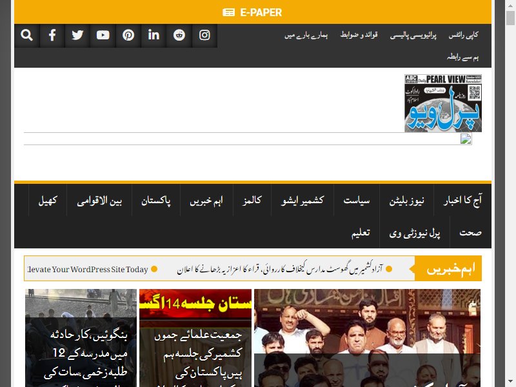Open the search icon
Image resolution: width=516 pixels, height=387 pixels.
(x=26, y=35)
